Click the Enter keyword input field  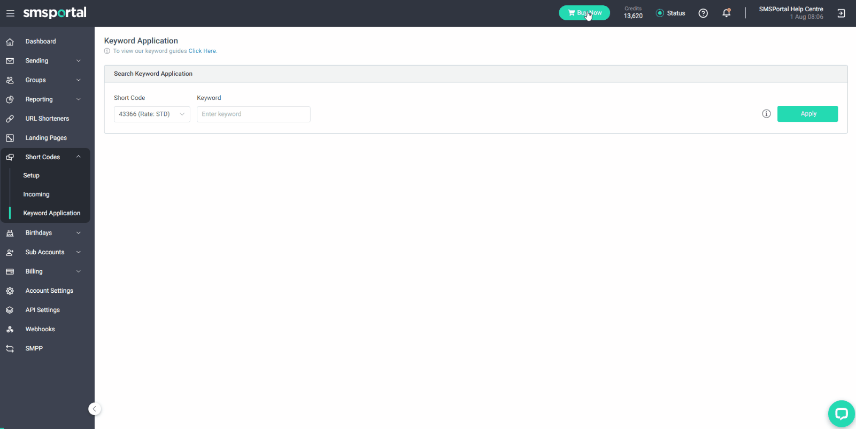(x=253, y=114)
